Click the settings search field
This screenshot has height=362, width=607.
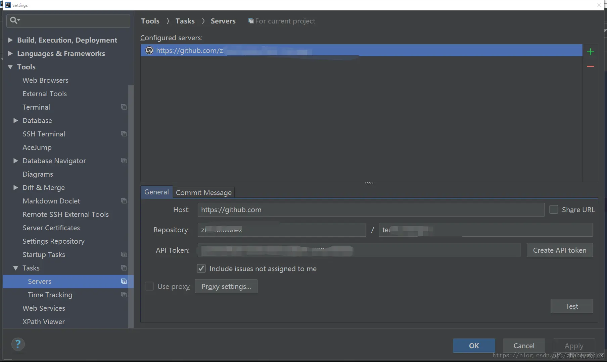point(68,21)
